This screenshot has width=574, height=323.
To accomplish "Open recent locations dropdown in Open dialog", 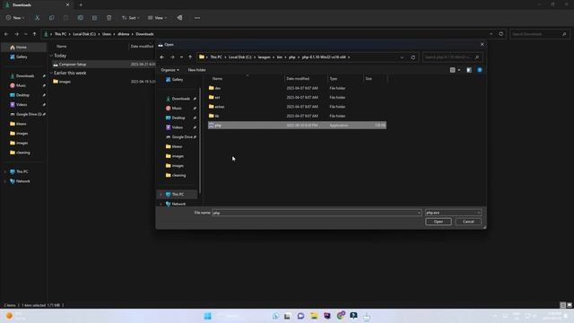I will tap(181, 57).
